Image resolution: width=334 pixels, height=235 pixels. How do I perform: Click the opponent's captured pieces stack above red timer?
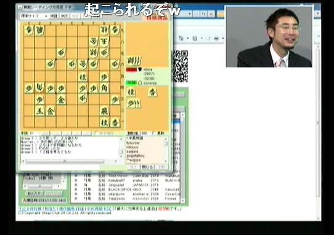click(134, 61)
